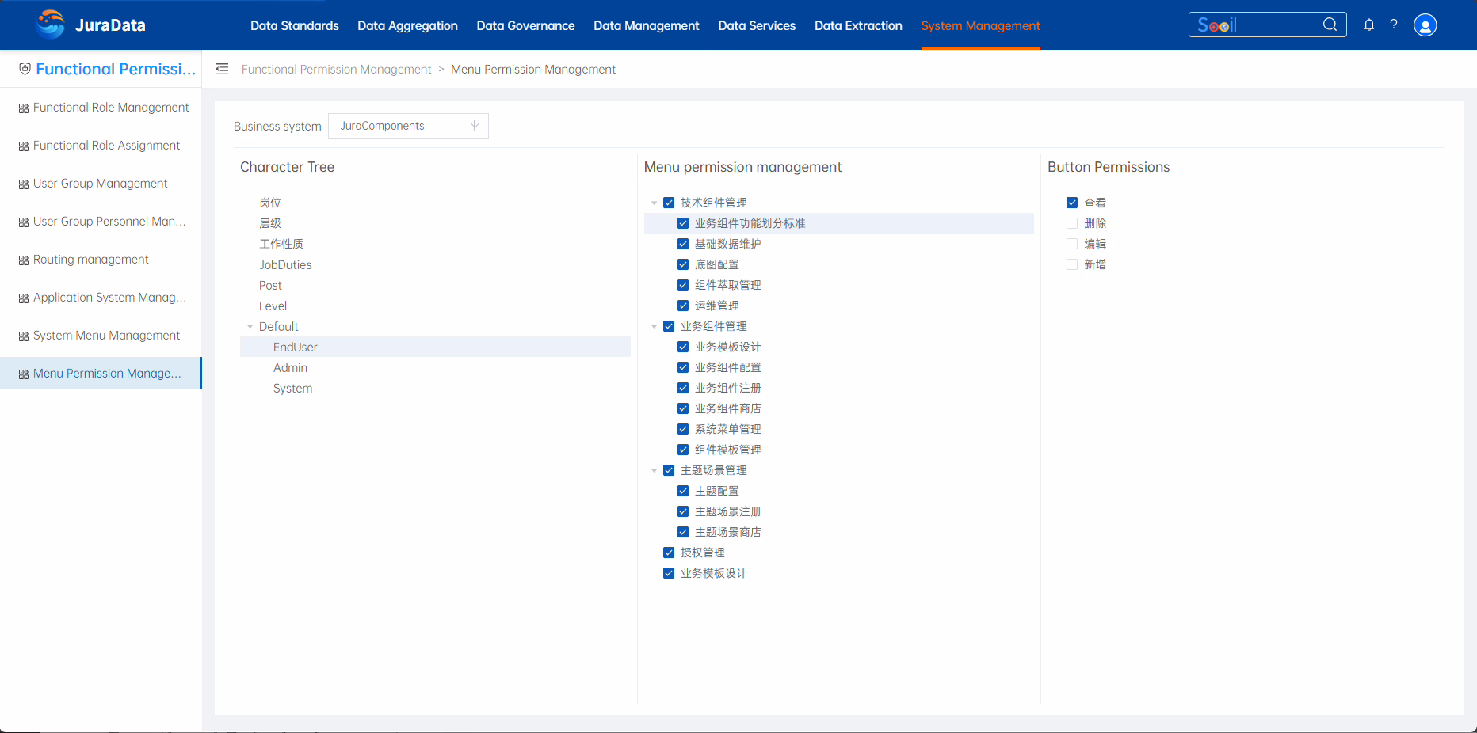Screen dimensions: 1477x733
Task: Click the help question mark icon
Action: [1394, 25]
